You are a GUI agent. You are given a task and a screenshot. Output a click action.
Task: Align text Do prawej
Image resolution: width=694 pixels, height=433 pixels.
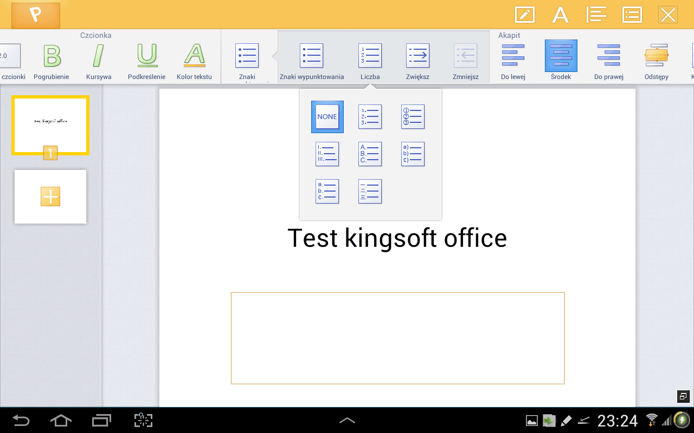608,61
